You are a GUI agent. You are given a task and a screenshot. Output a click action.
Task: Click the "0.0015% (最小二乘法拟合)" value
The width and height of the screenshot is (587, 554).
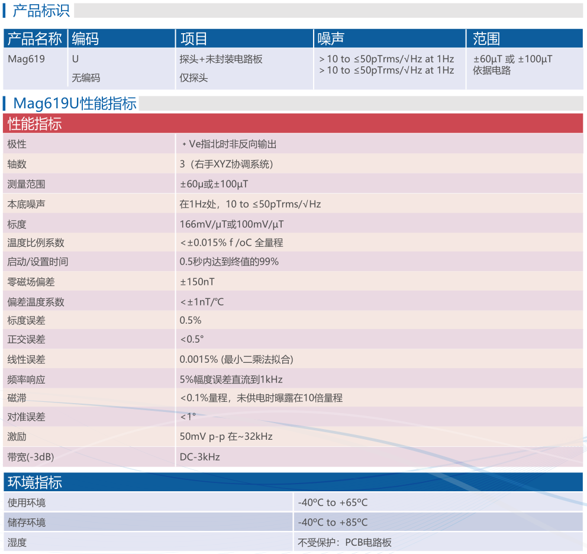(236, 360)
